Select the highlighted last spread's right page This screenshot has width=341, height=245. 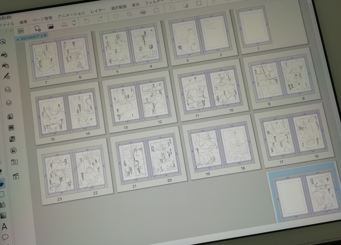tap(322, 193)
